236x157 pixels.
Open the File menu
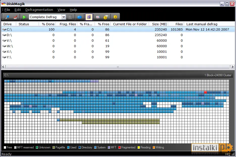pyautogui.click(x=7, y=10)
